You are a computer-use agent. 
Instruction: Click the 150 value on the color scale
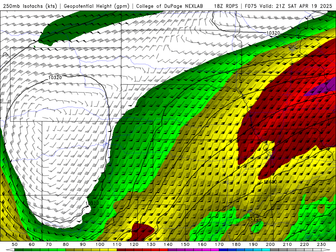185,244
